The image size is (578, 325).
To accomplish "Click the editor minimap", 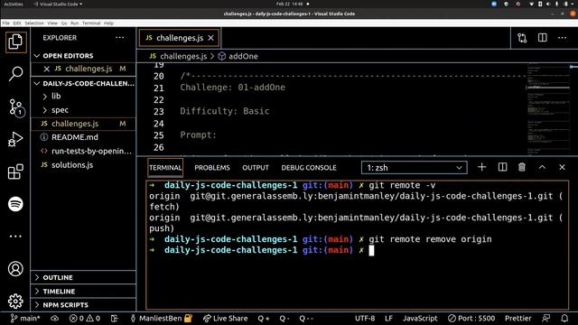I will [548, 109].
